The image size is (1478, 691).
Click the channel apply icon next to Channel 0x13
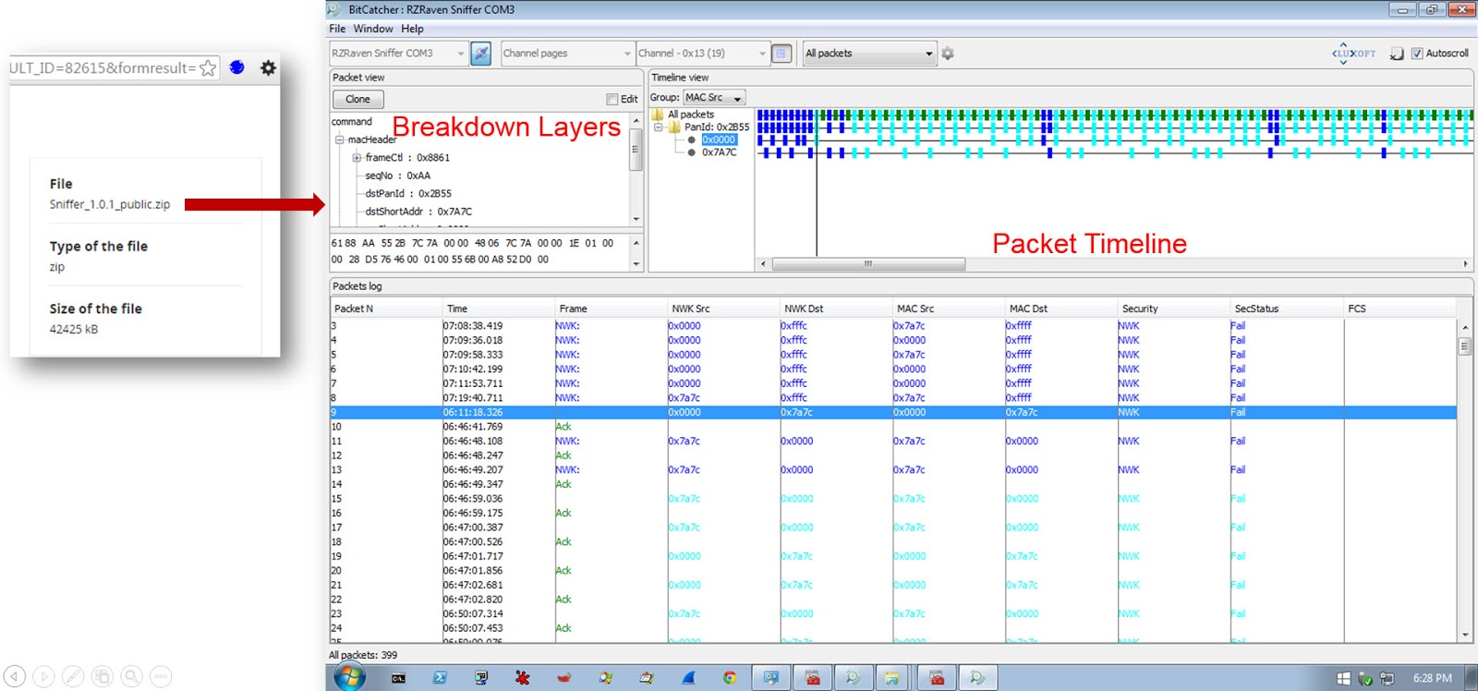pos(781,54)
